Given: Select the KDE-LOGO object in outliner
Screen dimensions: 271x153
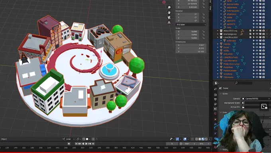Looking at the screenshot, I should 228,54.
